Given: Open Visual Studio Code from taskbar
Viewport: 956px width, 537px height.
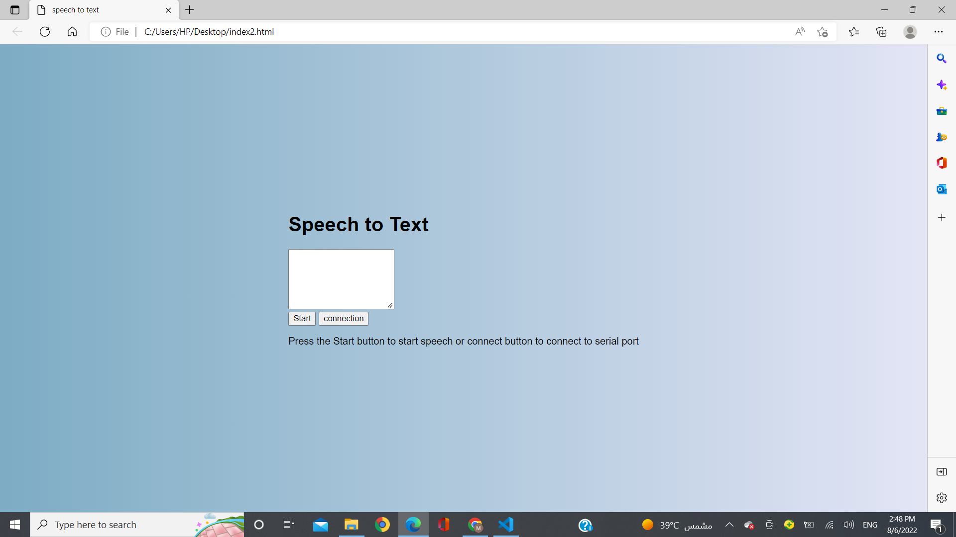Looking at the screenshot, I should (x=506, y=525).
